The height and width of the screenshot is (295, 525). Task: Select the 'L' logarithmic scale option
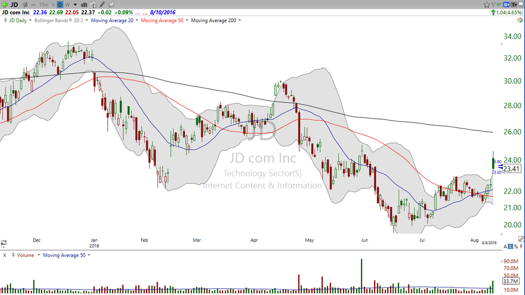(x=510, y=246)
